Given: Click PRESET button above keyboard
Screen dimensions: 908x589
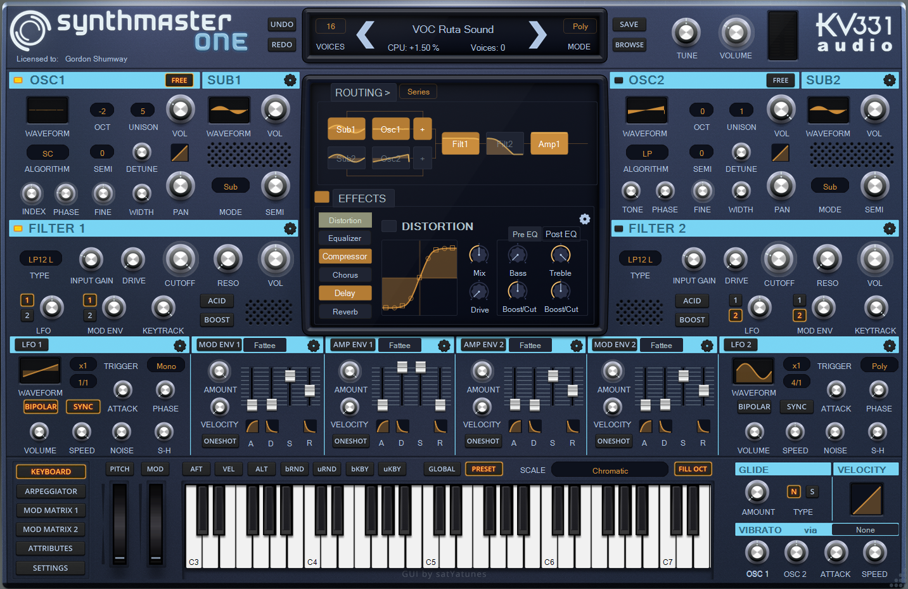Looking at the screenshot, I should pos(483,469).
